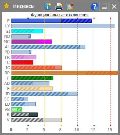Image resolution: width=120 pixels, height=135 pixels.
Task: Click the orange-red IG bar
Action: 37,68
